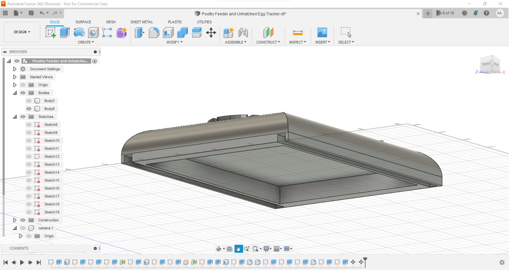509x270 pixels.
Task: Switch to the SHEET METAL tab
Action: (x=142, y=22)
